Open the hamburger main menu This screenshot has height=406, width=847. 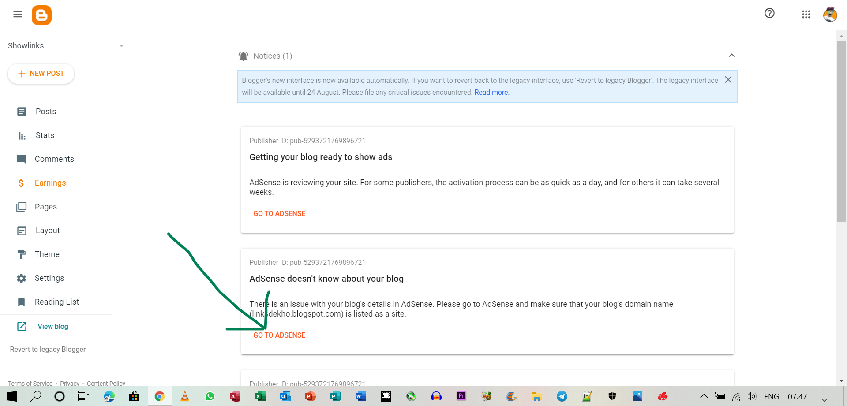18,15
